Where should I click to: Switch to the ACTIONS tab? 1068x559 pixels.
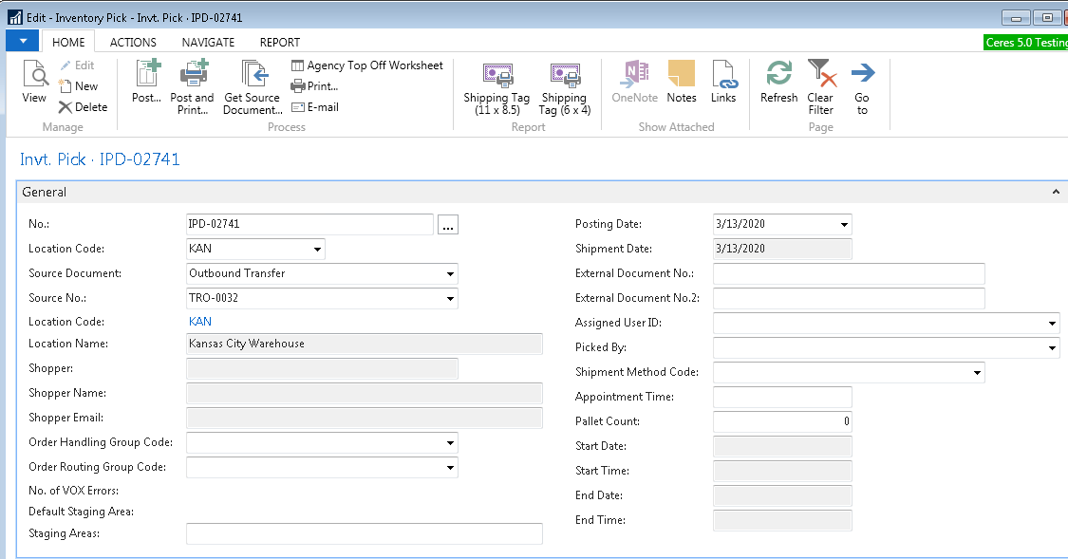click(x=133, y=42)
